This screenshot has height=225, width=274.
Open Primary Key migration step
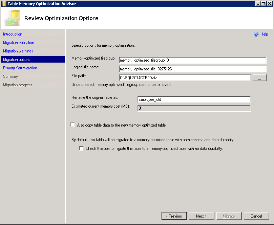tap(20, 68)
